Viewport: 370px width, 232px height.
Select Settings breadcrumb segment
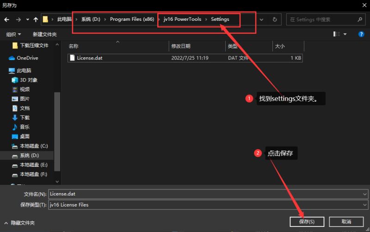pyautogui.click(x=220, y=19)
